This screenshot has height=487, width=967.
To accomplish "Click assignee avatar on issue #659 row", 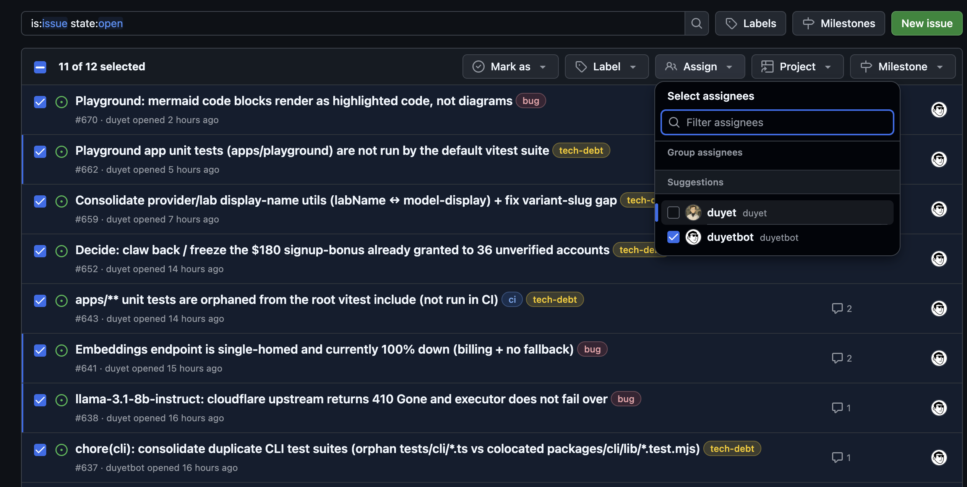I will click(x=939, y=209).
